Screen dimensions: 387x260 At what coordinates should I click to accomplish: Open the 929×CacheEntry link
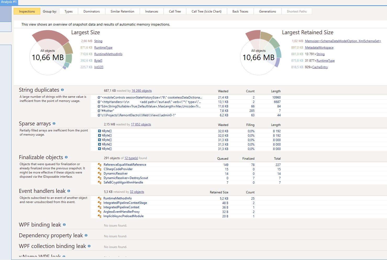tap(320, 67)
